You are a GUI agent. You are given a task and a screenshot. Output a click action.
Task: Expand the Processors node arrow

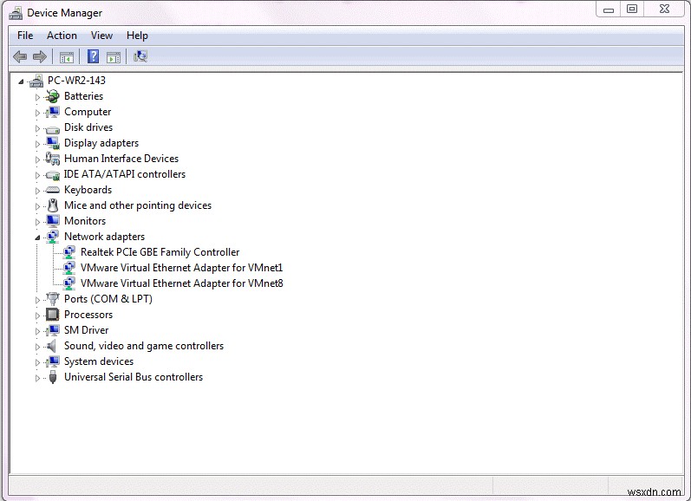tap(37, 316)
